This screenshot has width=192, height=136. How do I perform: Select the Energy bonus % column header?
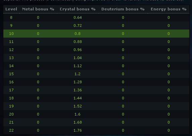[169, 9]
